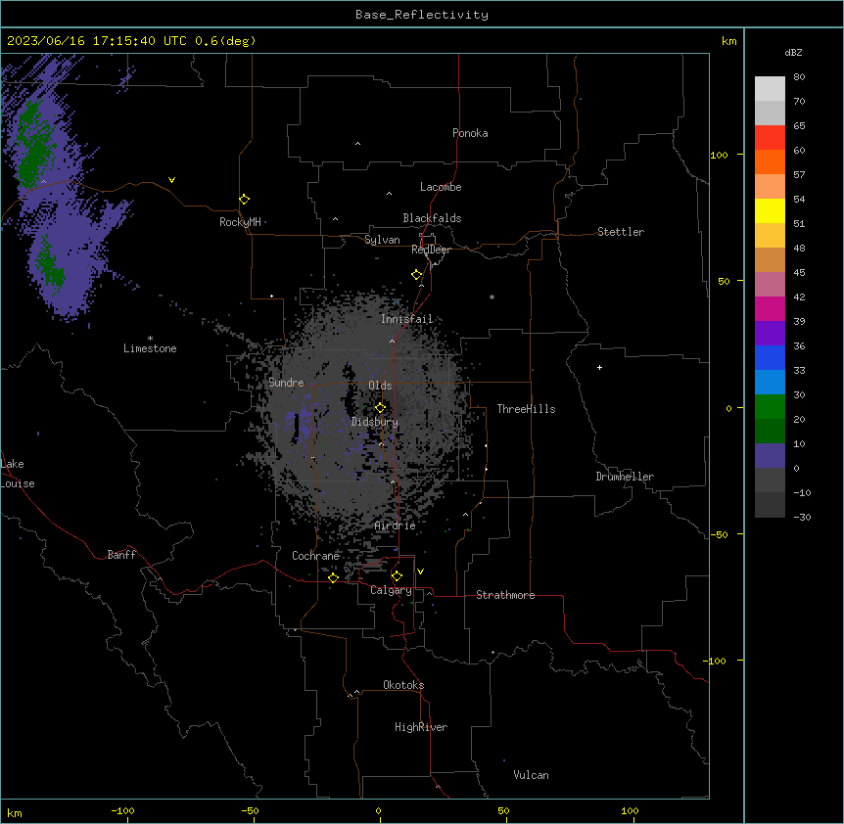The image size is (844, 824).
Task: Select the Lake Louise label
Action: (x=18, y=474)
